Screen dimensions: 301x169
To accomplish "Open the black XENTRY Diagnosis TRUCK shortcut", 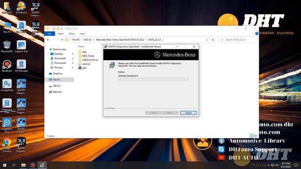I will coord(36,28).
